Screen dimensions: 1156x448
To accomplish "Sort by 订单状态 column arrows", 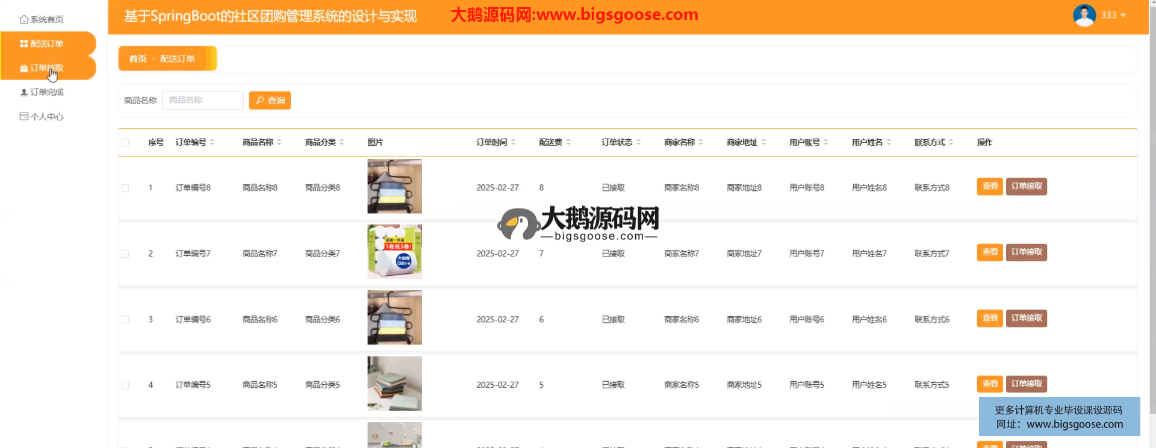I will (x=638, y=142).
